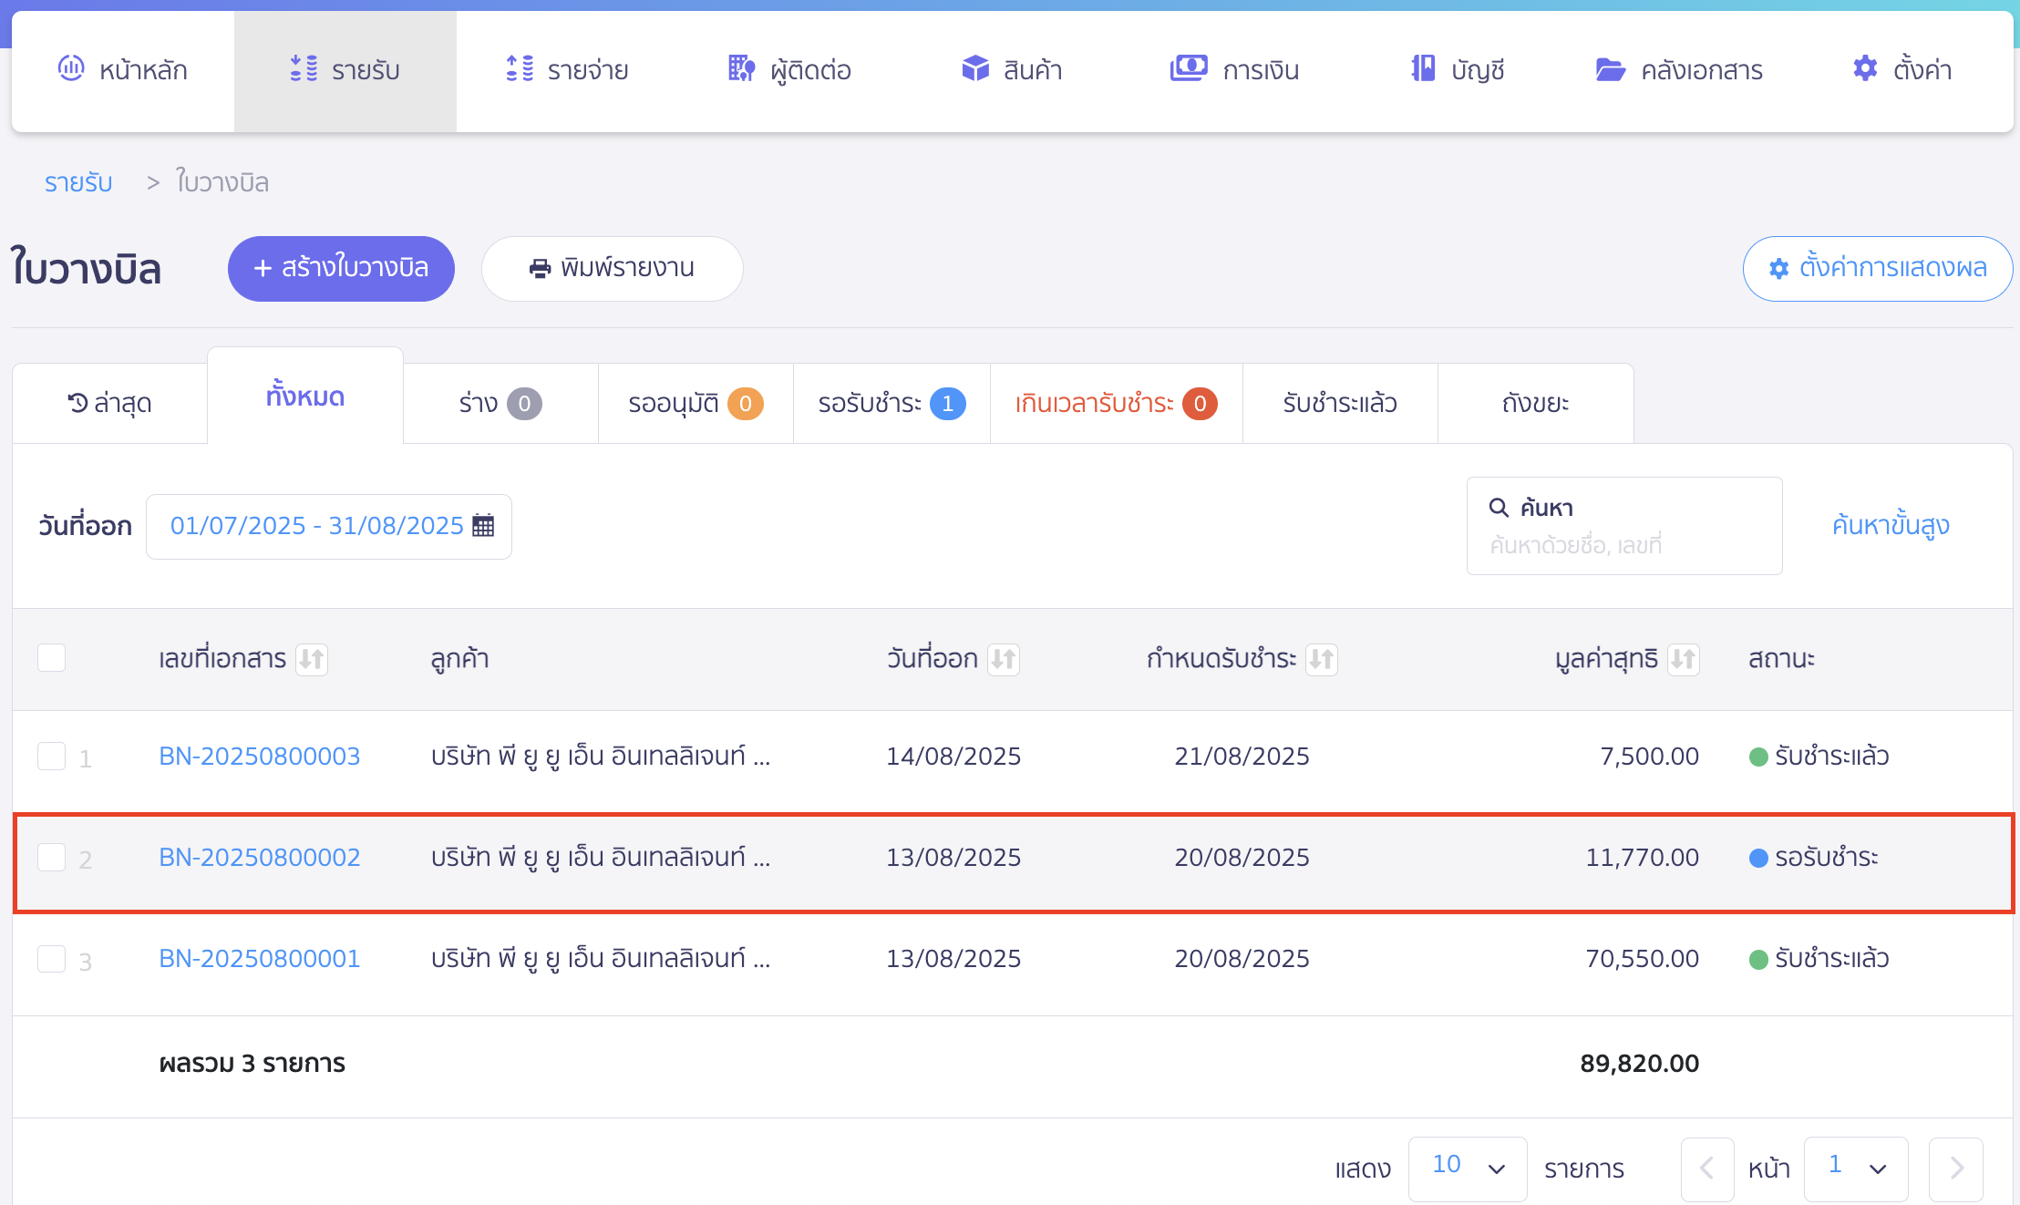Check the box for BN-20250800002
The width and height of the screenshot is (2020, 1205).
tap(52, 858)
